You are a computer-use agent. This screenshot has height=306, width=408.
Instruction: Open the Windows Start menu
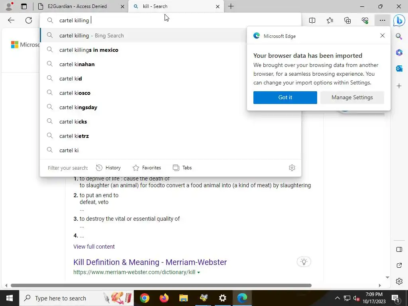click(x=10, y=298)
